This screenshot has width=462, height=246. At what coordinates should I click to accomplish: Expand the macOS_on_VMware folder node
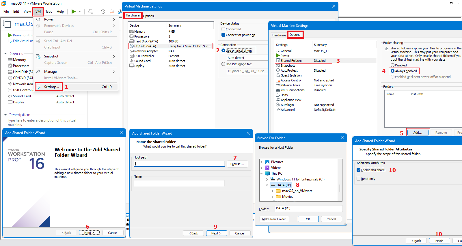click(273, 191)
